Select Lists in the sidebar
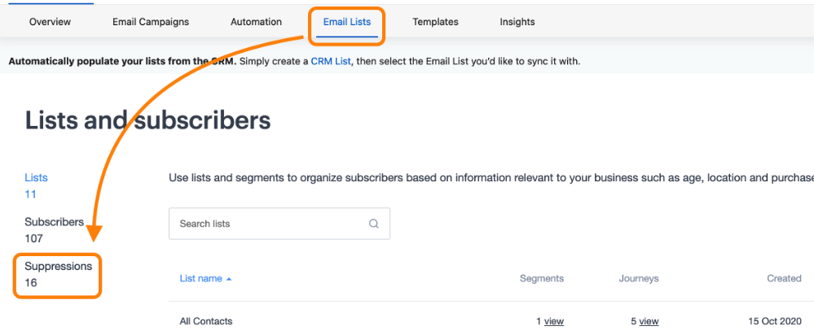 pyautogui.click(x=36, y=177)
